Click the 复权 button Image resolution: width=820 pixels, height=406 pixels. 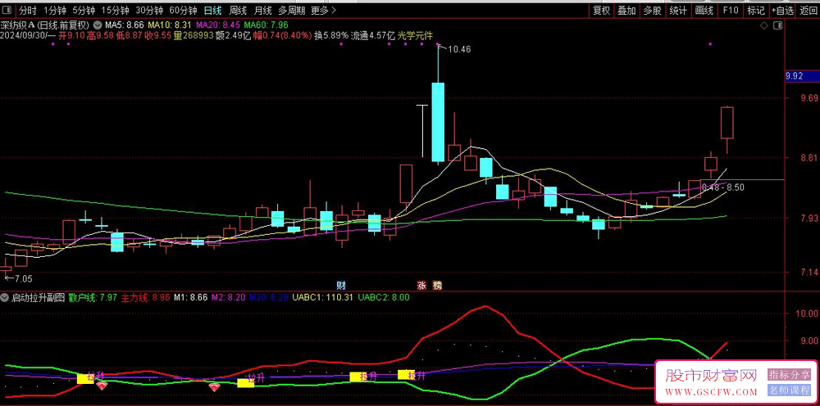tap(601, 10)
